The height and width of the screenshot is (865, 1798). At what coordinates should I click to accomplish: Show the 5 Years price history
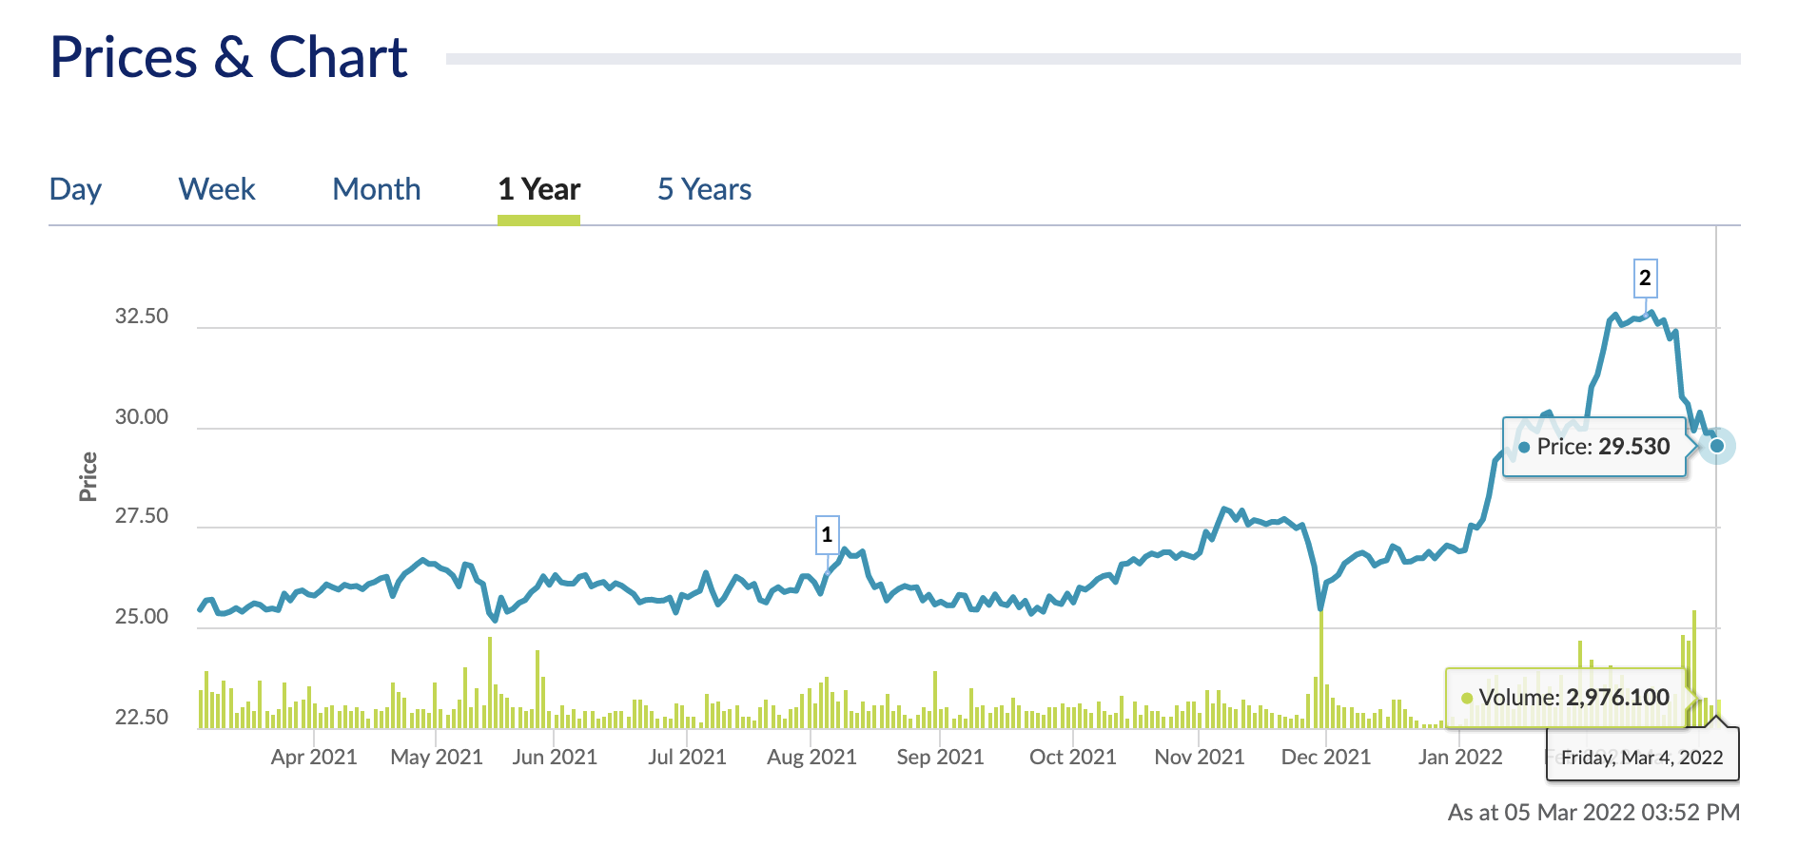point(704,189)
